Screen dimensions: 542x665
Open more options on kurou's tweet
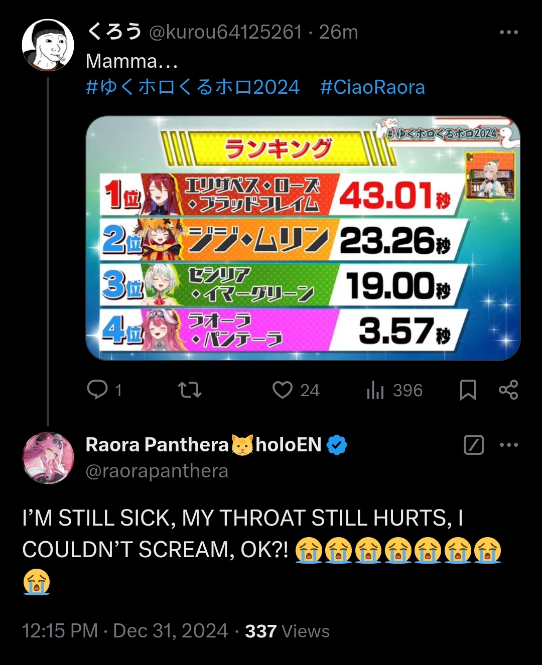[x=509, y=32]
